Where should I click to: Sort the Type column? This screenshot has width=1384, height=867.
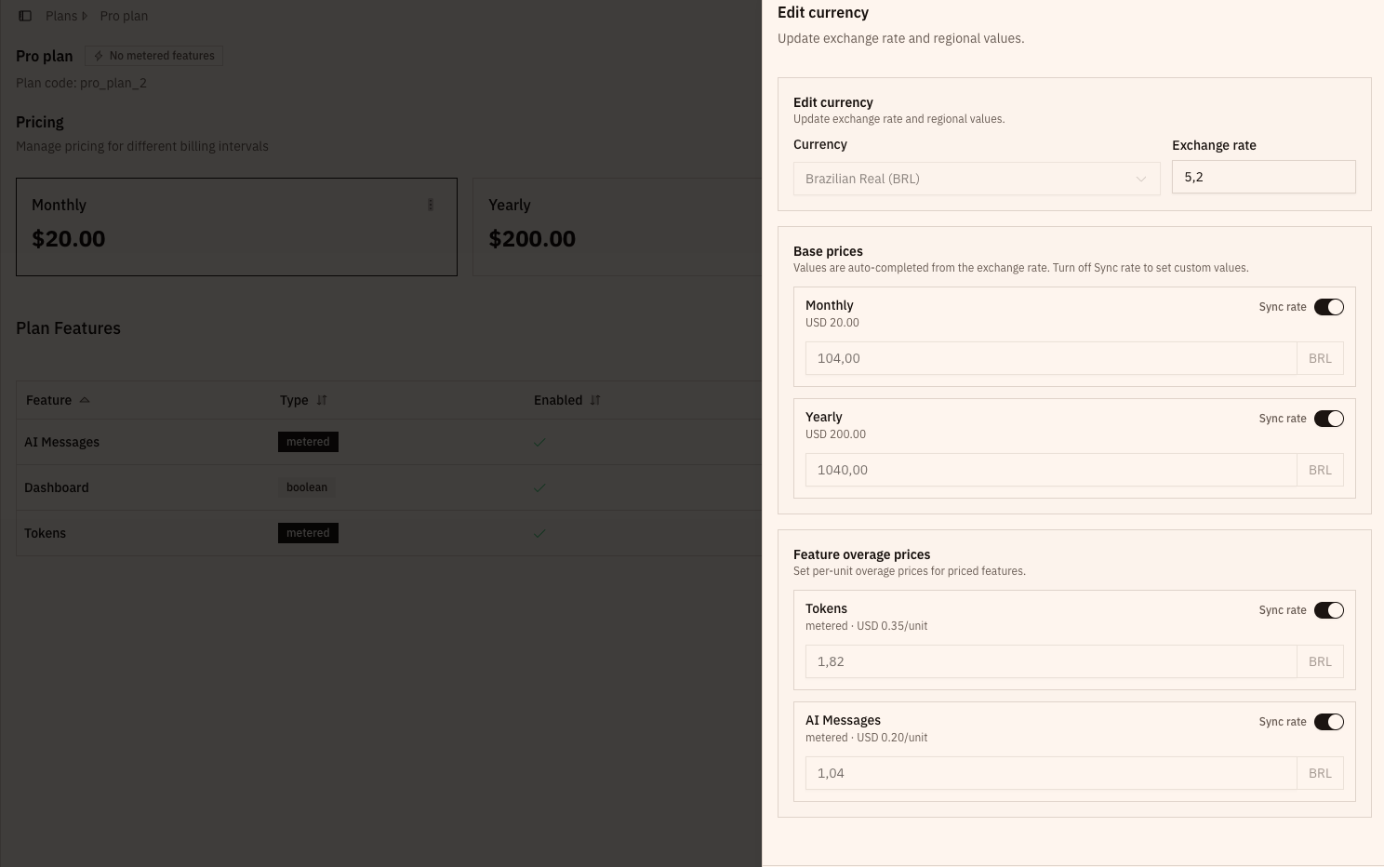coord(322,400)
